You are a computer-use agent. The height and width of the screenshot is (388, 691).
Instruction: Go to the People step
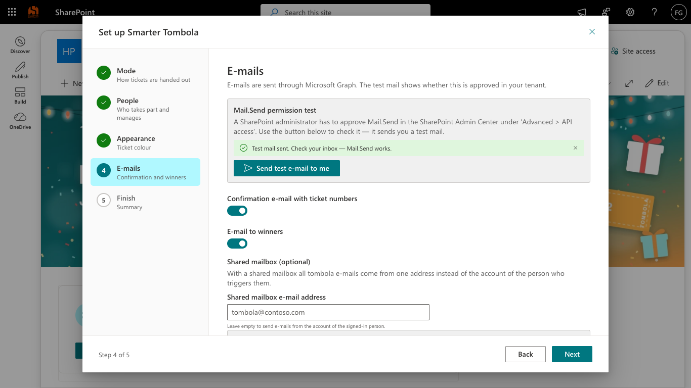(145, 109)
